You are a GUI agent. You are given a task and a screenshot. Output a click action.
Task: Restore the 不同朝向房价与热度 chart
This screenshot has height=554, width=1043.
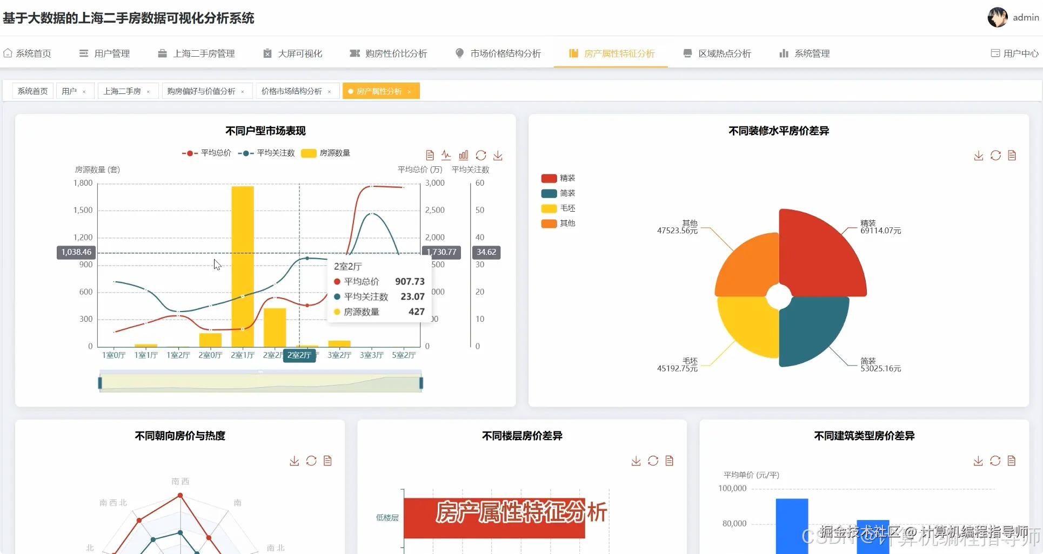[x=311, y=461]
